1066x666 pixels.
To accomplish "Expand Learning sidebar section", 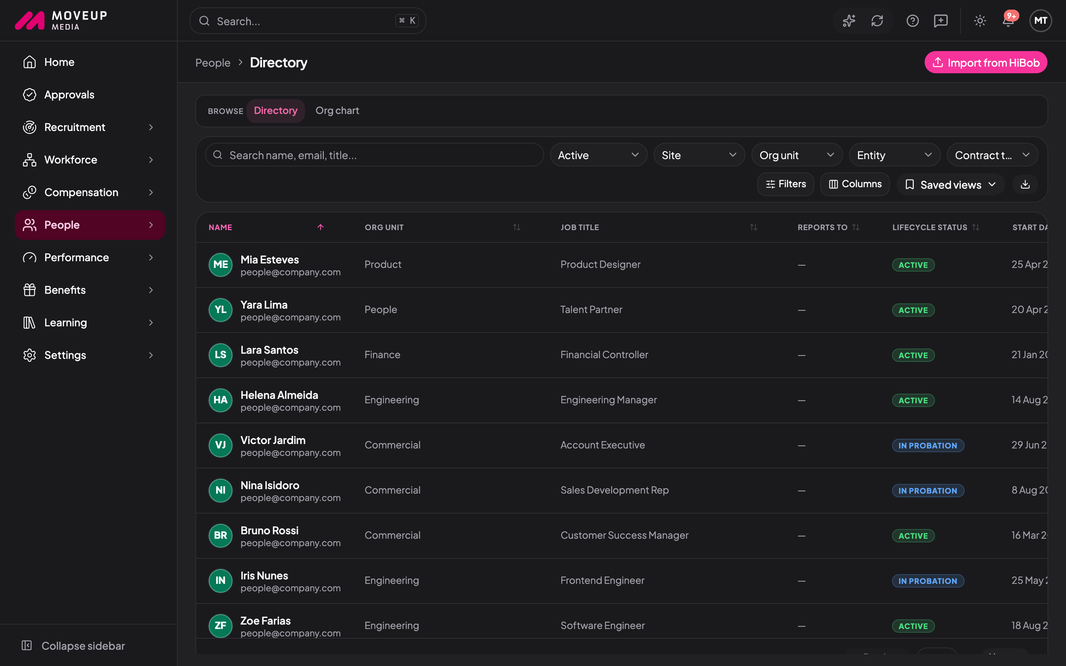I will (x=90, y=323).
